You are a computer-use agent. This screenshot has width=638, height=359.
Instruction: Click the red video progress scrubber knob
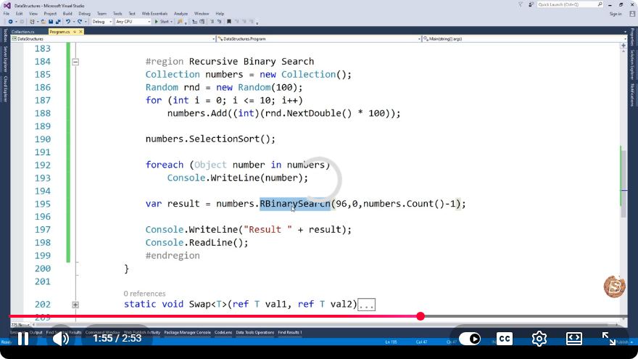420,316
